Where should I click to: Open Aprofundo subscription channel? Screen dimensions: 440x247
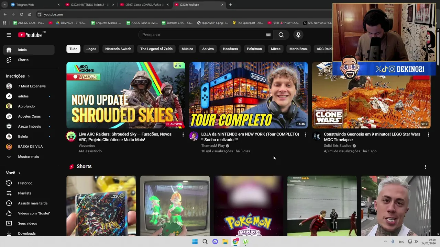tap(29, 106)
